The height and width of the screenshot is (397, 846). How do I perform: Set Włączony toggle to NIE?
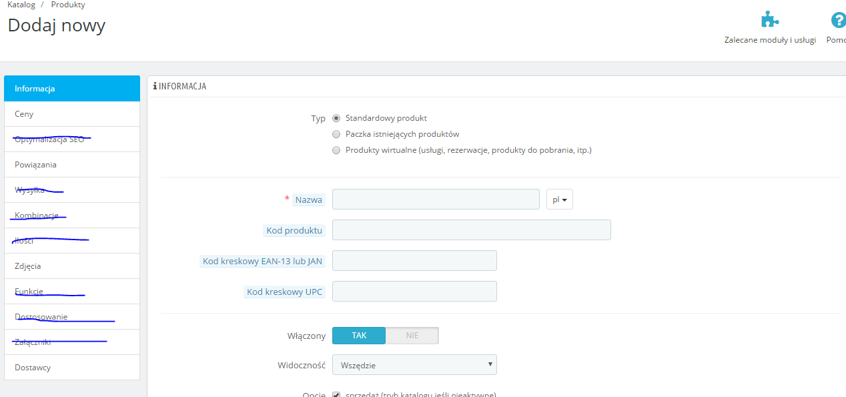point(412,336)
